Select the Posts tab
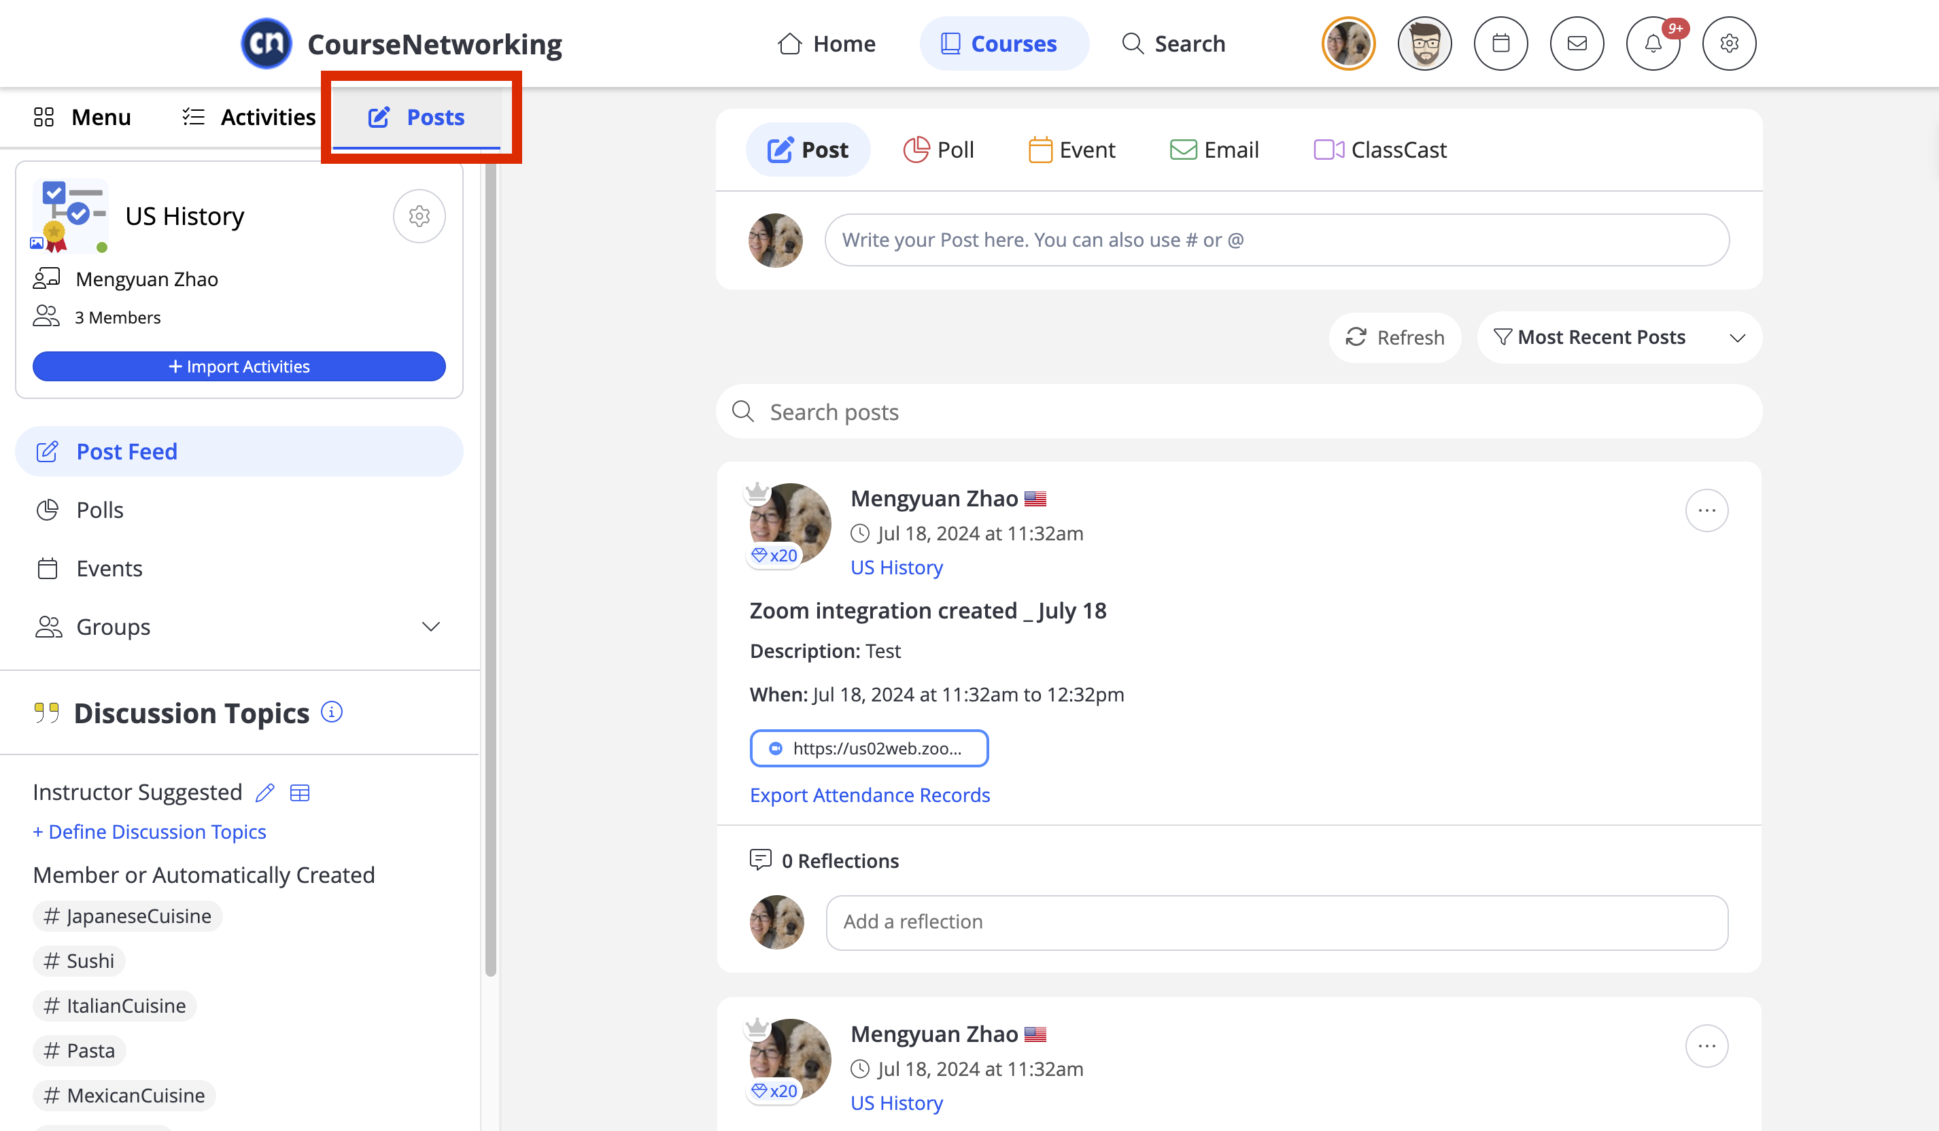Viewport: 1939px width, 1131px height. (x=416, y=117)
